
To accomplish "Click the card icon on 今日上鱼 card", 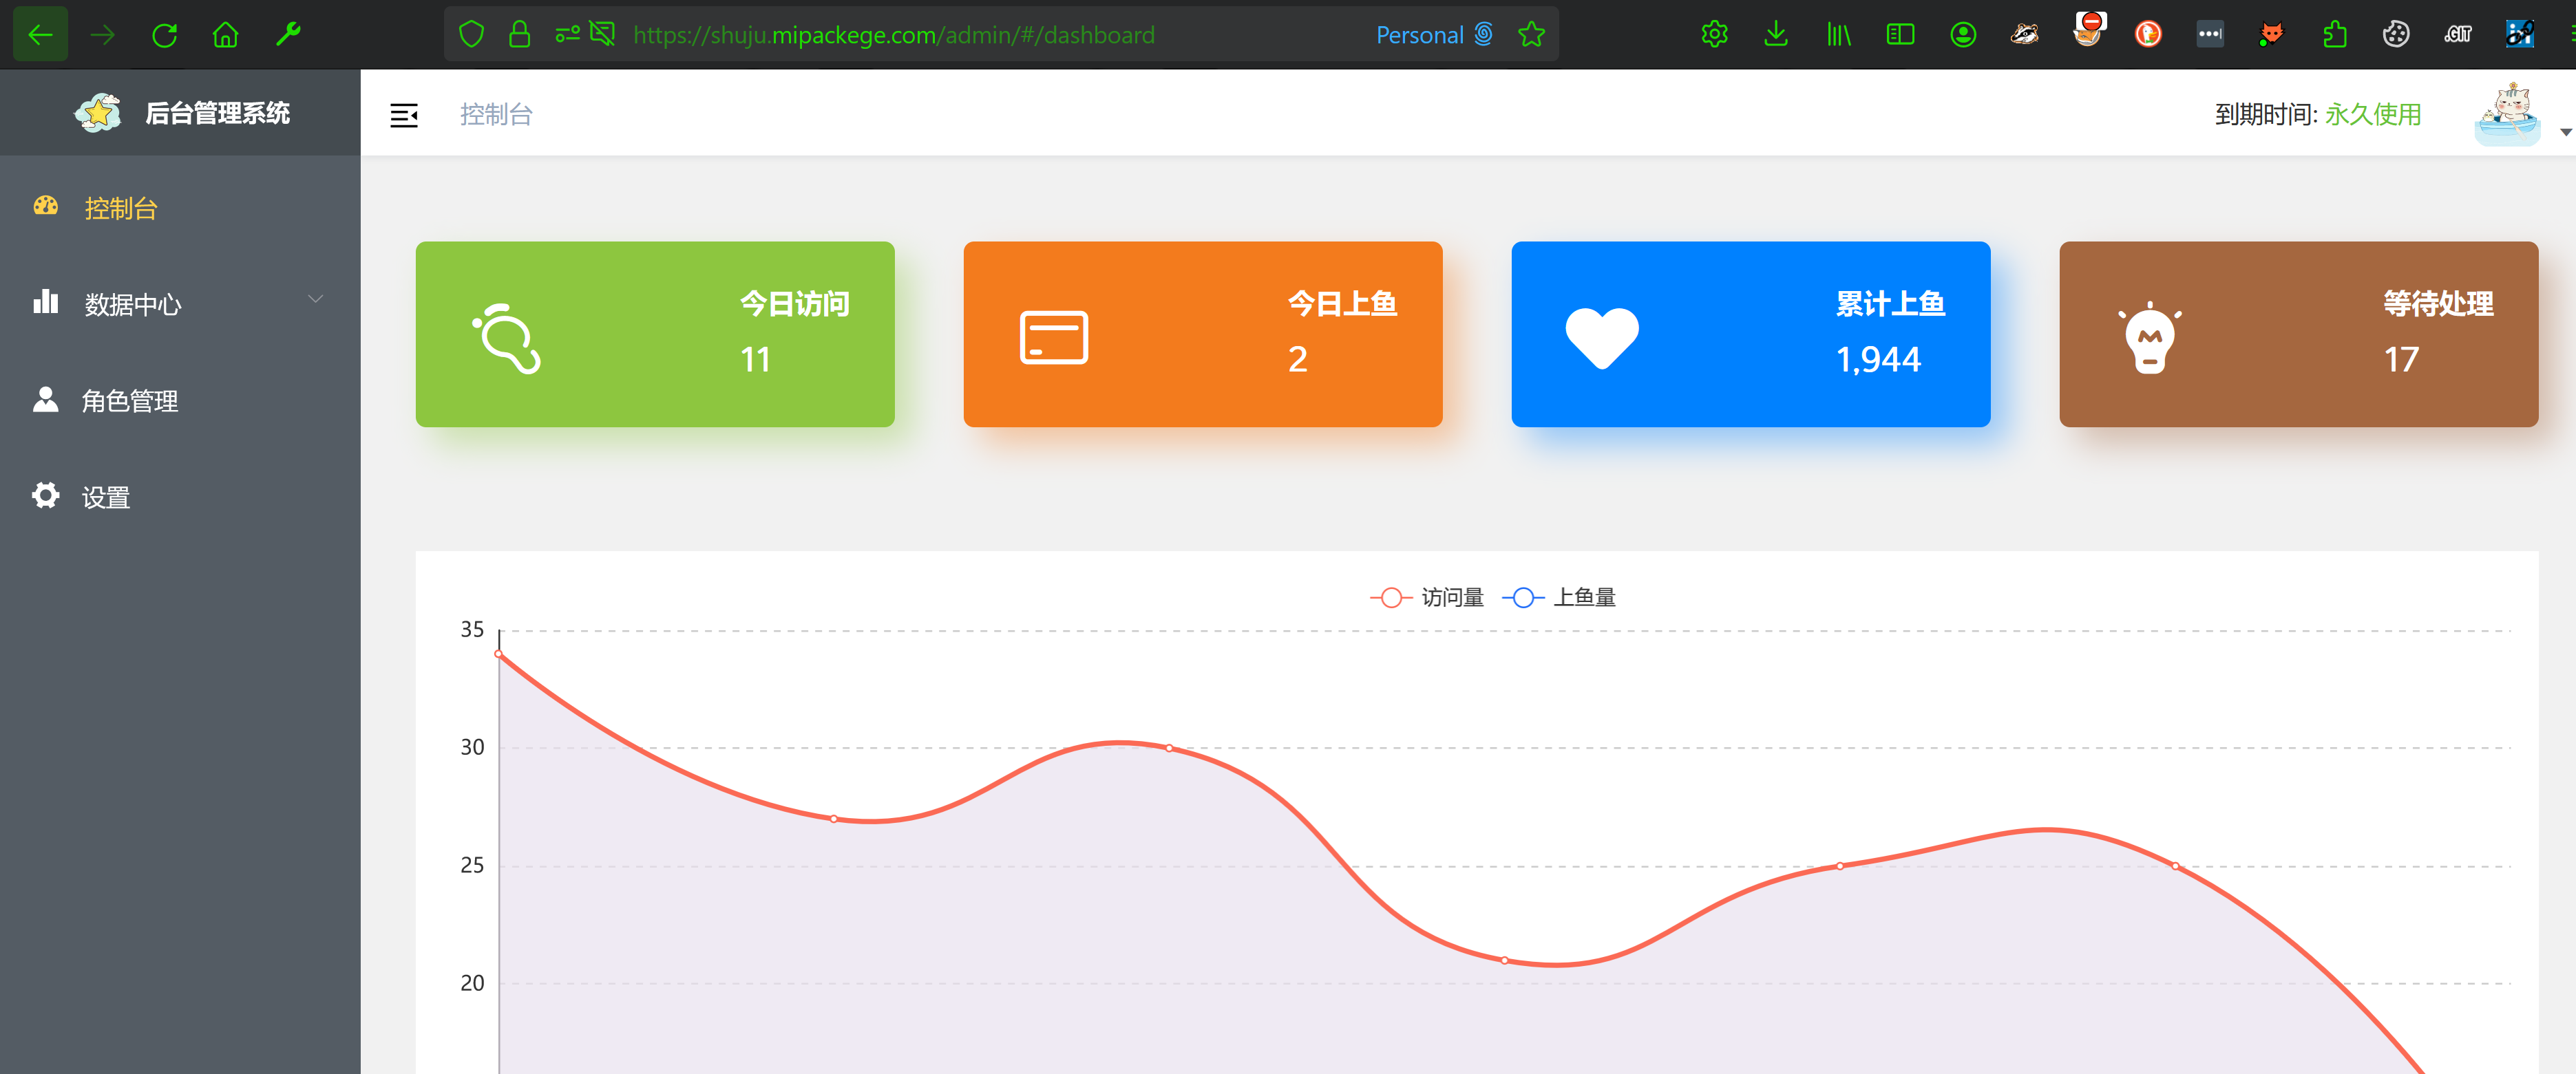I will [x=1053, y=336].
